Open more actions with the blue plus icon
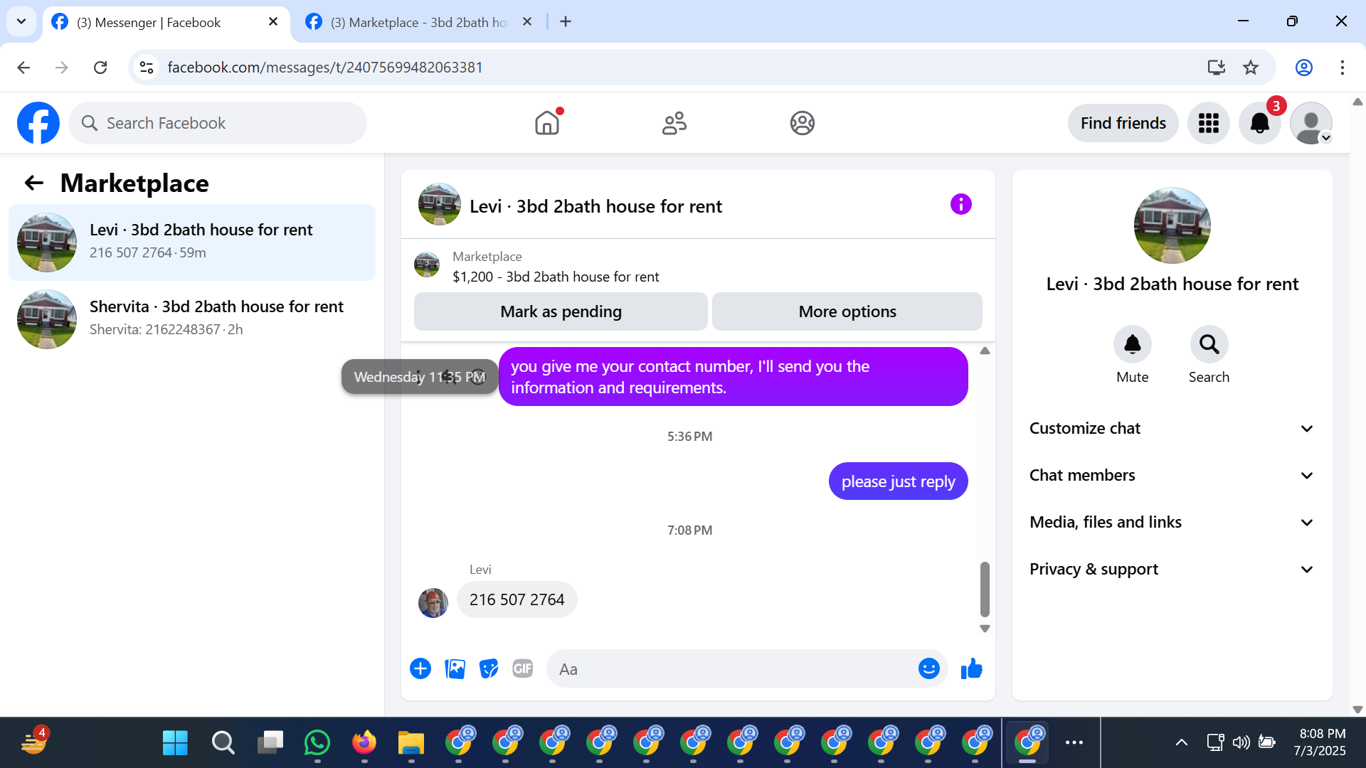Image resolution: width=1366 pixels, height=768 pixels. click(420, 669)
